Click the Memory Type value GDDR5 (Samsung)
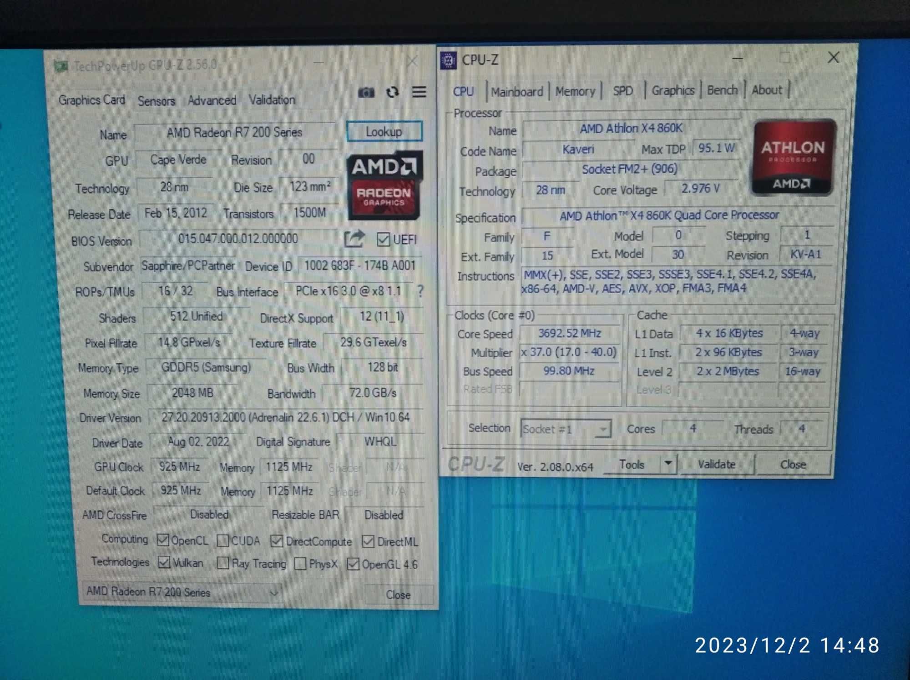910x680 pixels. coord(206,367)
